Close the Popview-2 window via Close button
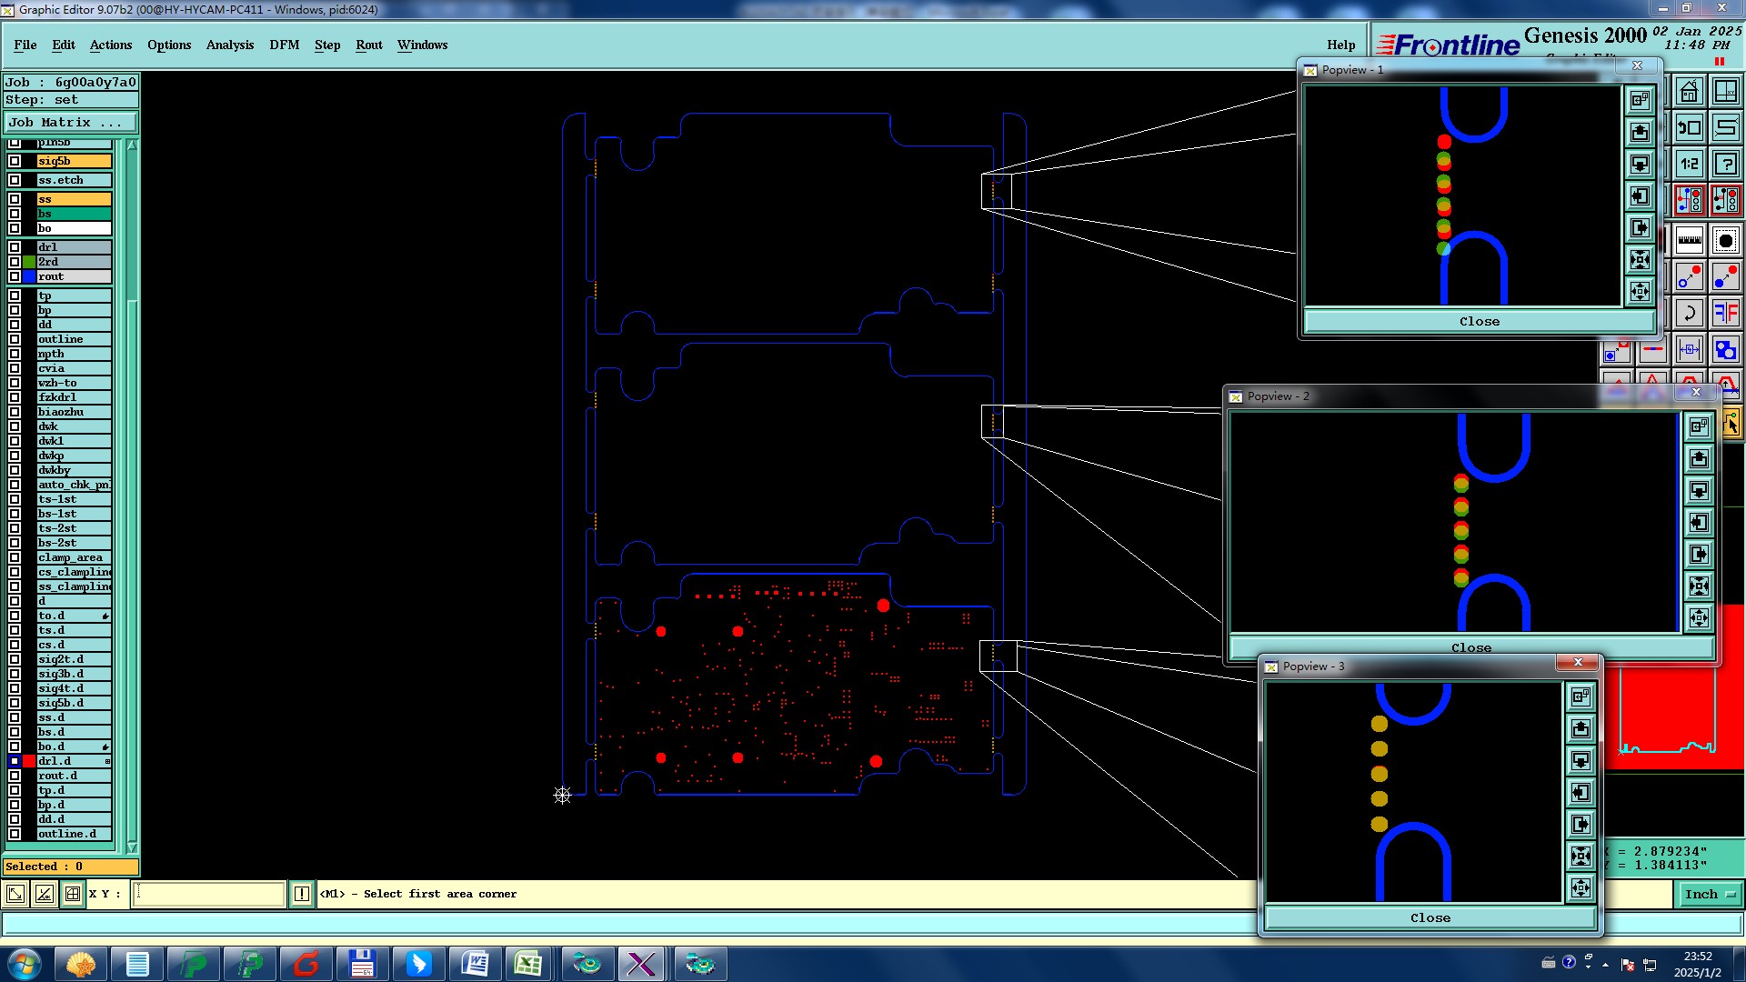 click(x=1470, y=647)
